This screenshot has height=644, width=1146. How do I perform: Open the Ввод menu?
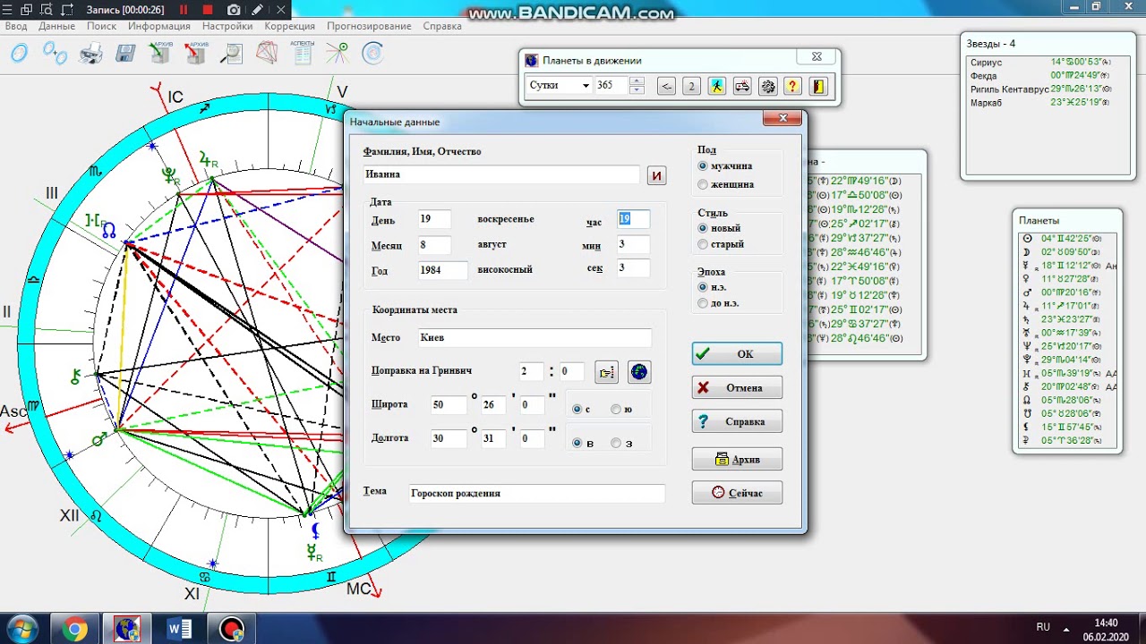coord(16,27)
